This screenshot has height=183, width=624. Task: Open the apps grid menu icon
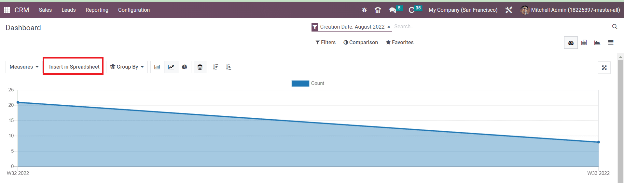7,10
